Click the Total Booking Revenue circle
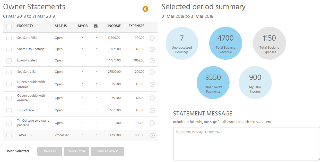The image size is (322, 162). 226,43
